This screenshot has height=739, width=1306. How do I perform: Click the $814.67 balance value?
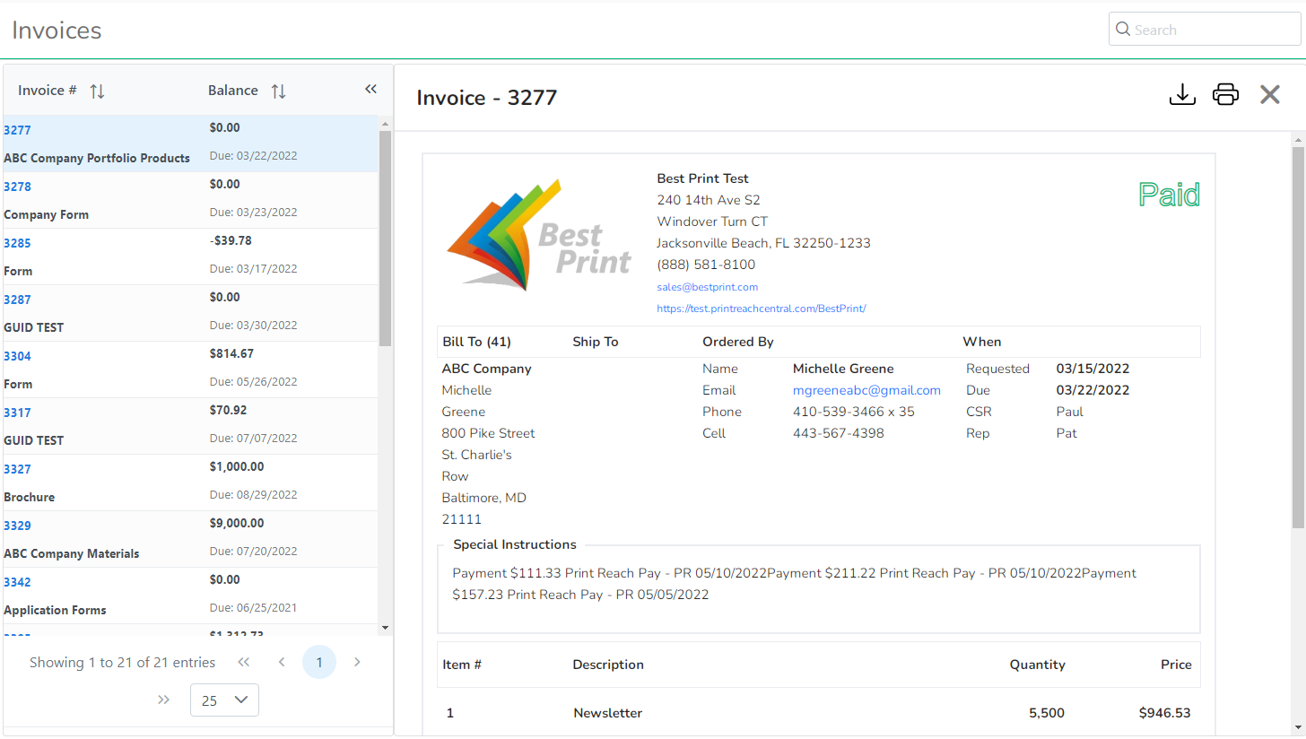click(231, 353)
